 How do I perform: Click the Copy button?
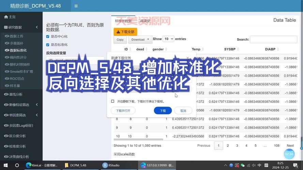[120, 39]
